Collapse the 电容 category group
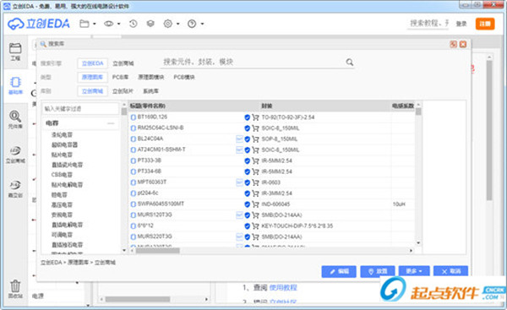Image resolution: width=507 pixels, height=310 pixels. [x=111, y=123]
